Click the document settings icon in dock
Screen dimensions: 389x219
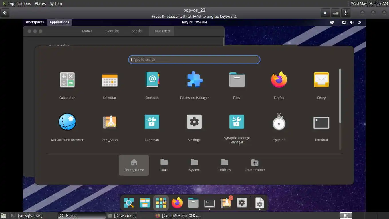pyautogui.click(x=259, y=203)
